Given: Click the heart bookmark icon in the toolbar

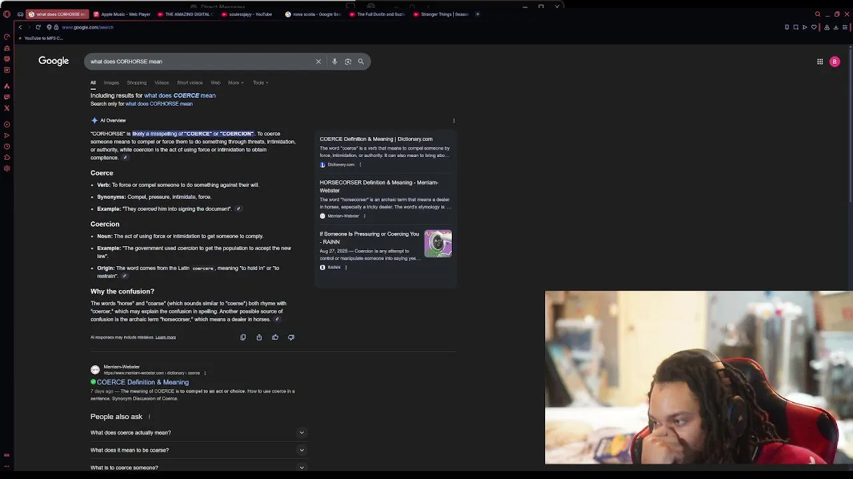Looking at the screenshot, I should 814,27.
